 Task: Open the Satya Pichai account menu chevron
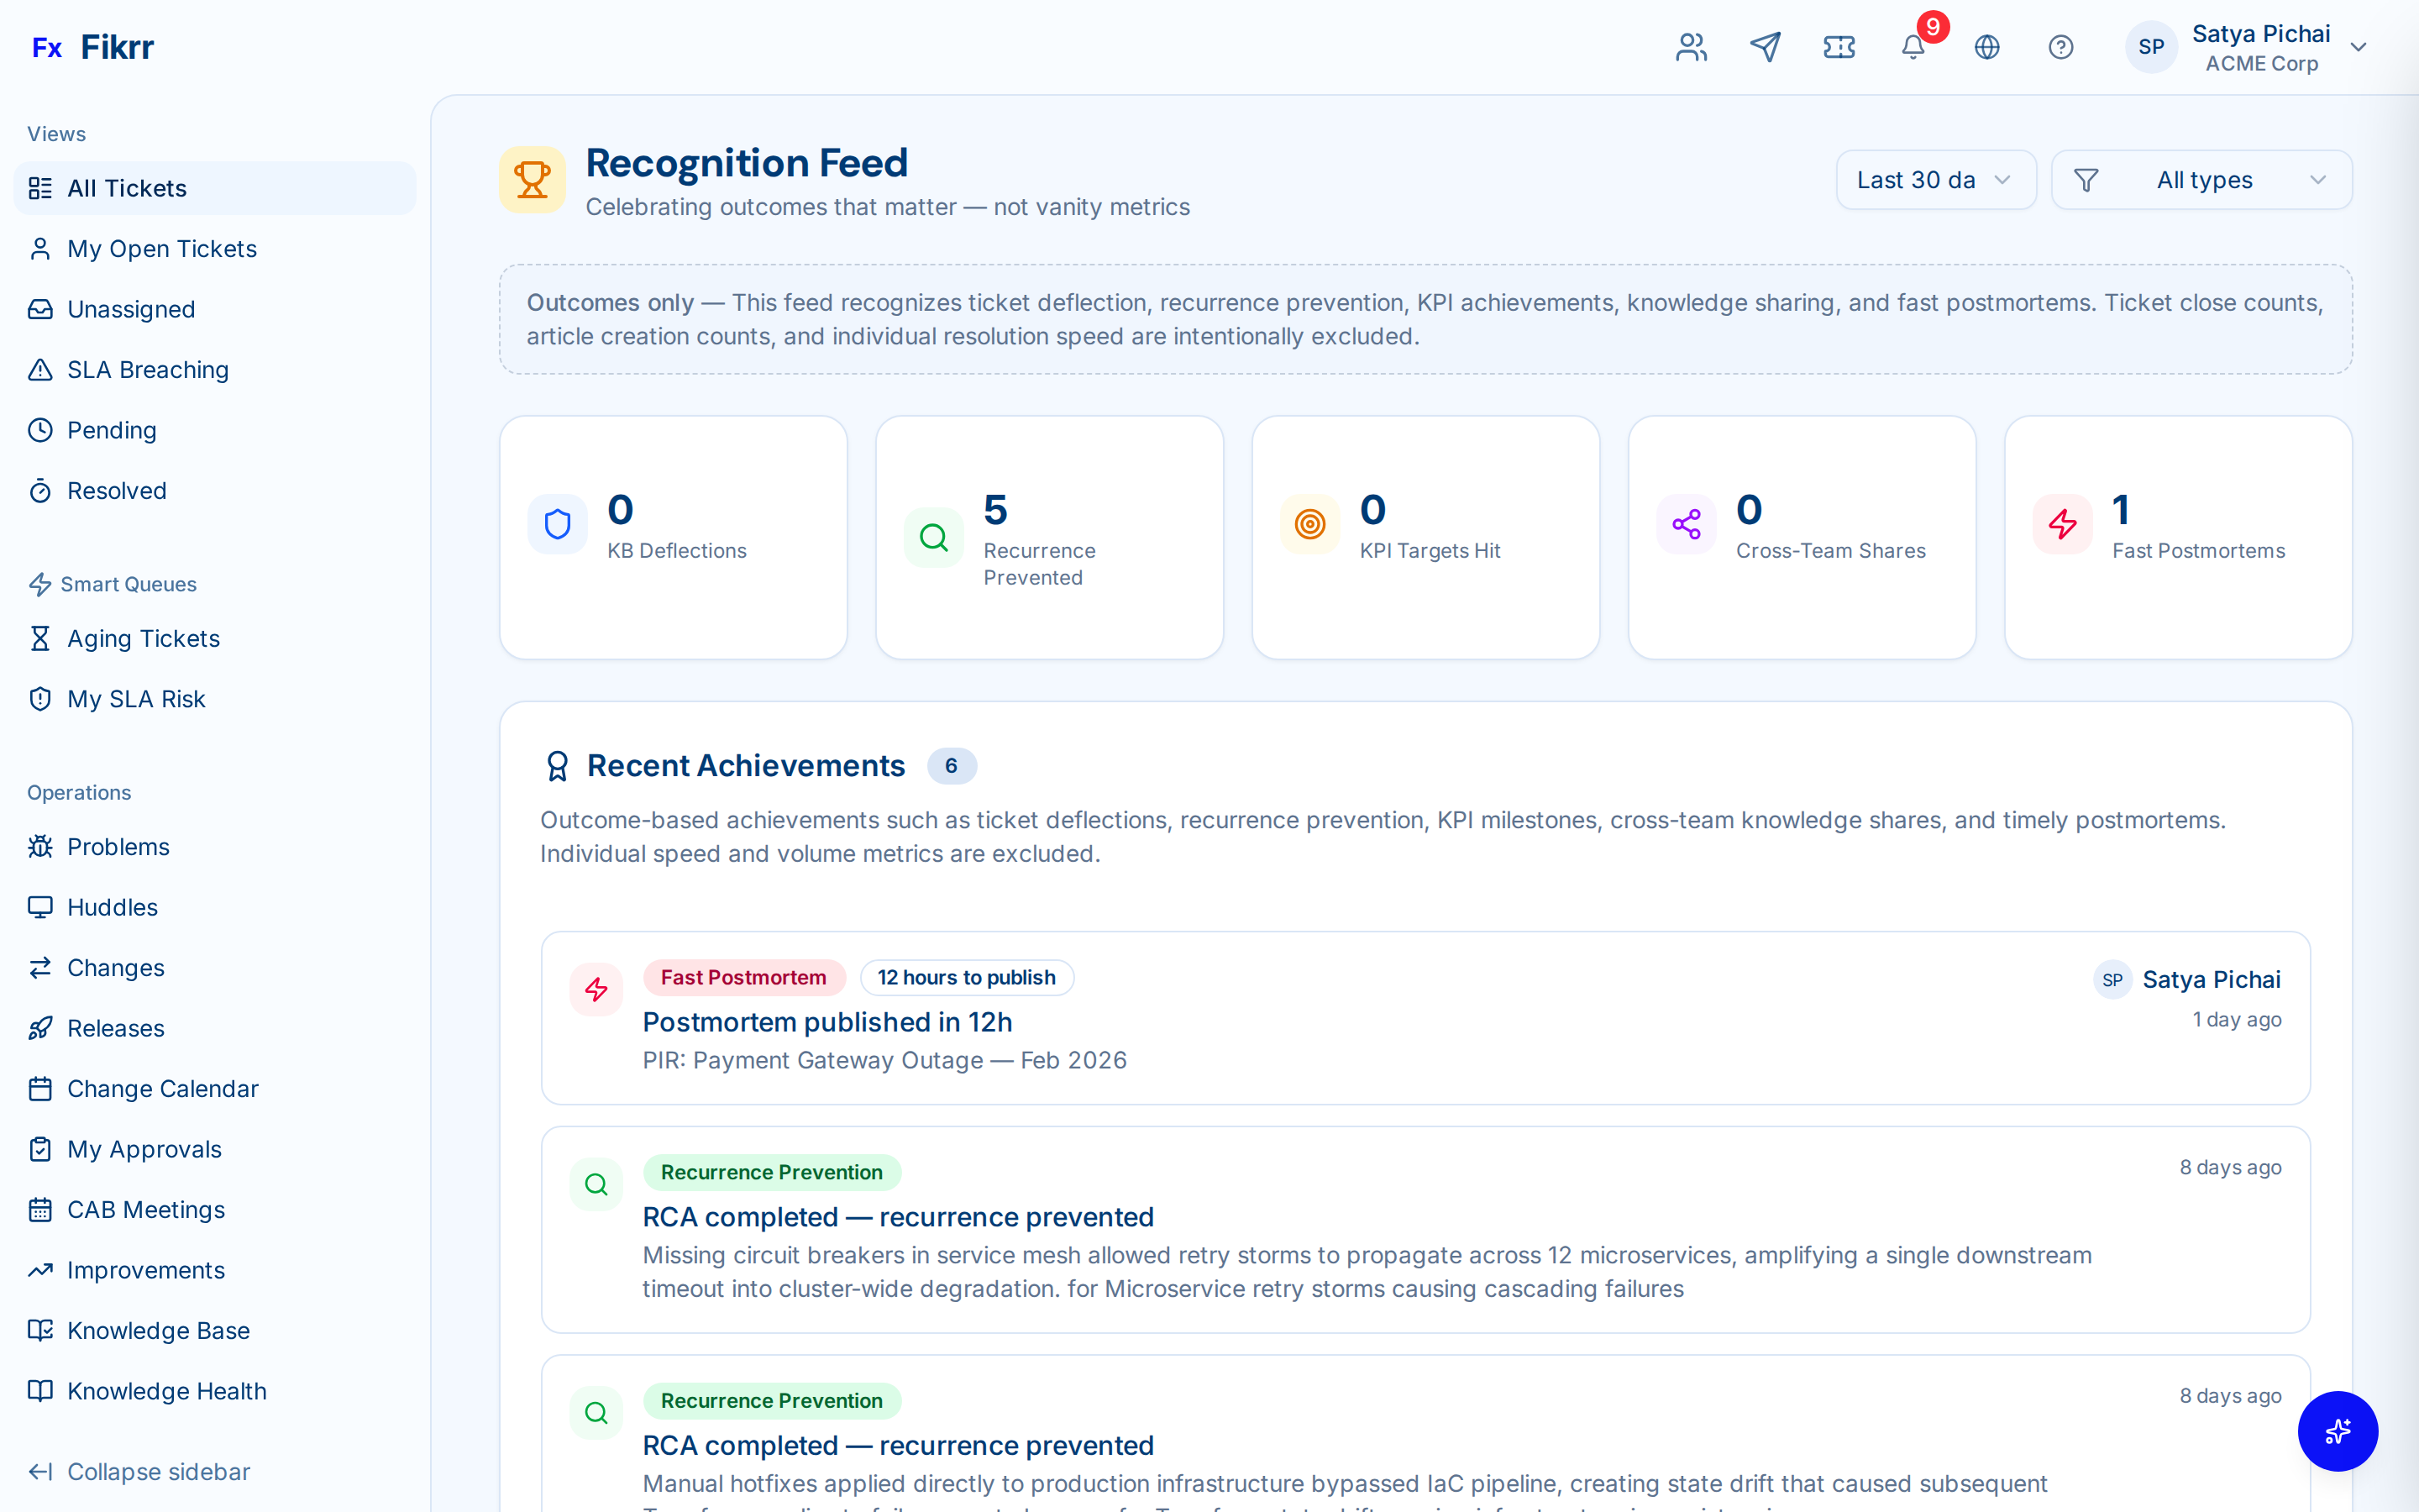coord(2359,47)
